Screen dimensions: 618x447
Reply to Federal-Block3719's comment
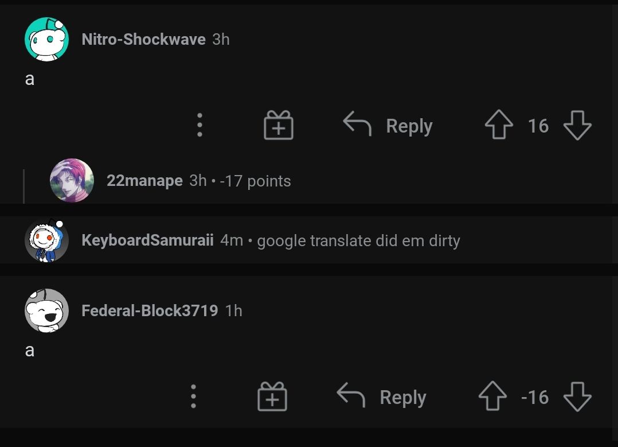(382, 397)
